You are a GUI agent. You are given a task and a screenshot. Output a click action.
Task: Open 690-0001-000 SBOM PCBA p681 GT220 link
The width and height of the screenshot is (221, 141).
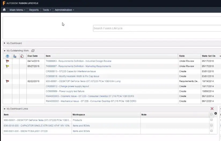click(26, 131)
